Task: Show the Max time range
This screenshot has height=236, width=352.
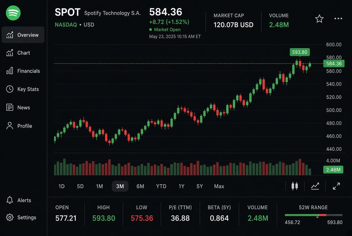Action: coord(219,186)
